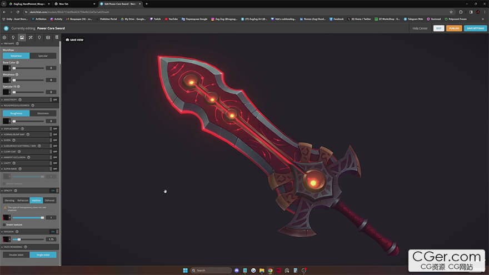Image resolution: width=489 pixels, height=275 pixels.
Task: Open the Animation film tab icon
Action: (48, 37)
